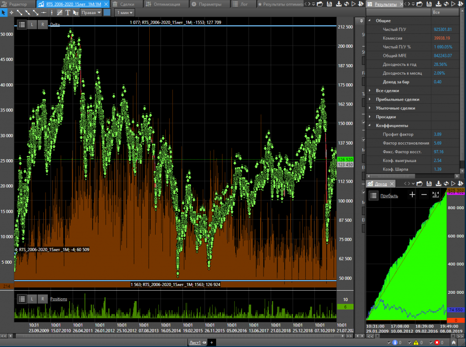466x347 pixels.
Task: Click the fit-bars icon in profit chart
Action: coord(436,195)
